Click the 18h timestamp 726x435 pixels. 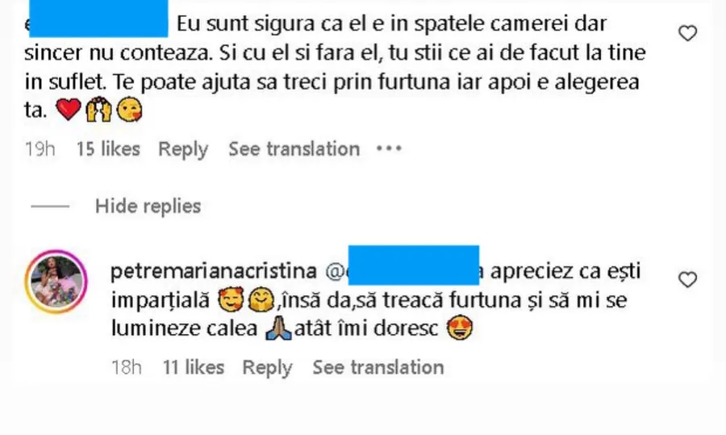tap(127, 367)
